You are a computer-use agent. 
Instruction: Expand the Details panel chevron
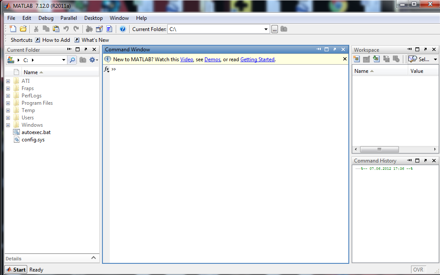93,258
